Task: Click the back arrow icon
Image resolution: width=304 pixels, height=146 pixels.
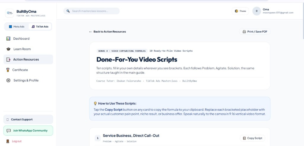Action: click(91, 32)
